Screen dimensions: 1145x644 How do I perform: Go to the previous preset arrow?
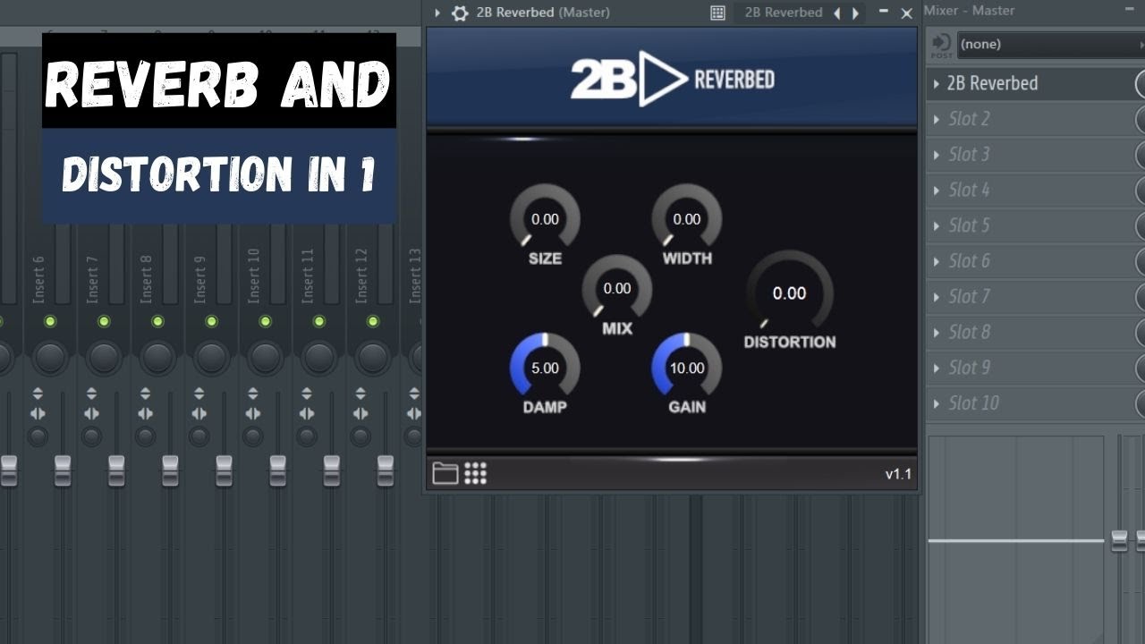[x=837, y=13]
